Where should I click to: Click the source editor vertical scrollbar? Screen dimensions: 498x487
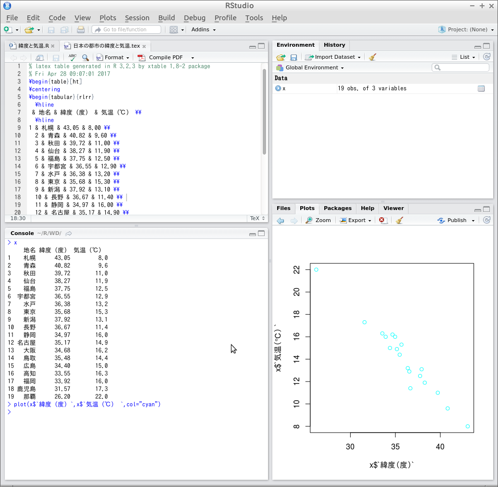click(x=264, y=111)
